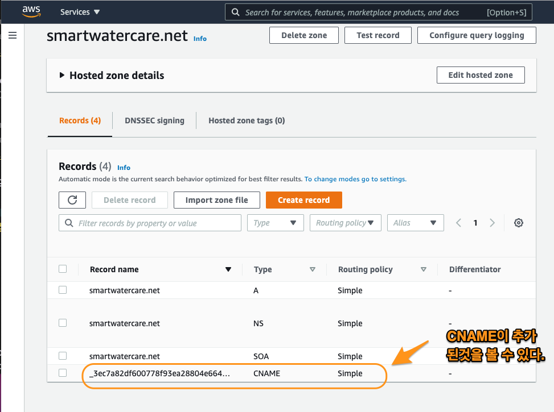
Task: Sort by Record name arrow icon
Action: [228, 269]
